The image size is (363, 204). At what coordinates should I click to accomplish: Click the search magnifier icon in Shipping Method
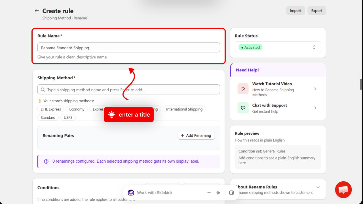pyautogui.click(x=43, y=90)
